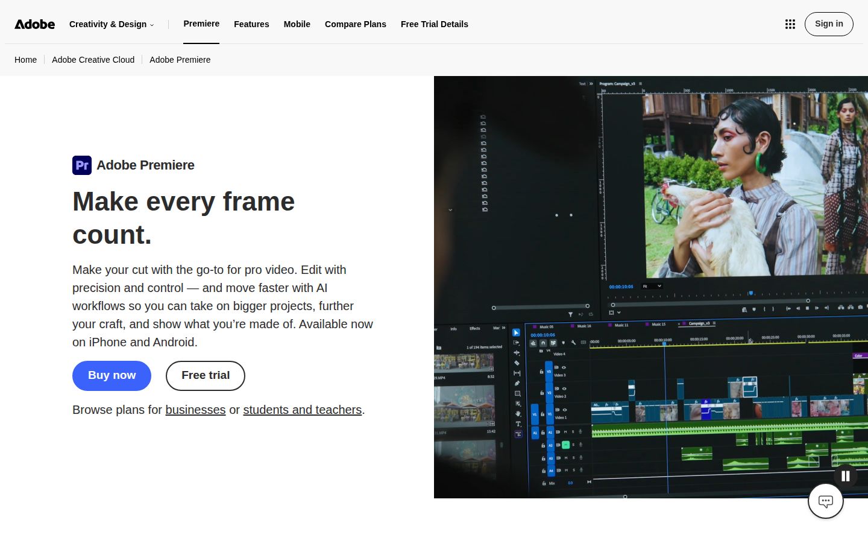Click the "Make every frame count." headline
Screen dimensions: 868x543
183,218
